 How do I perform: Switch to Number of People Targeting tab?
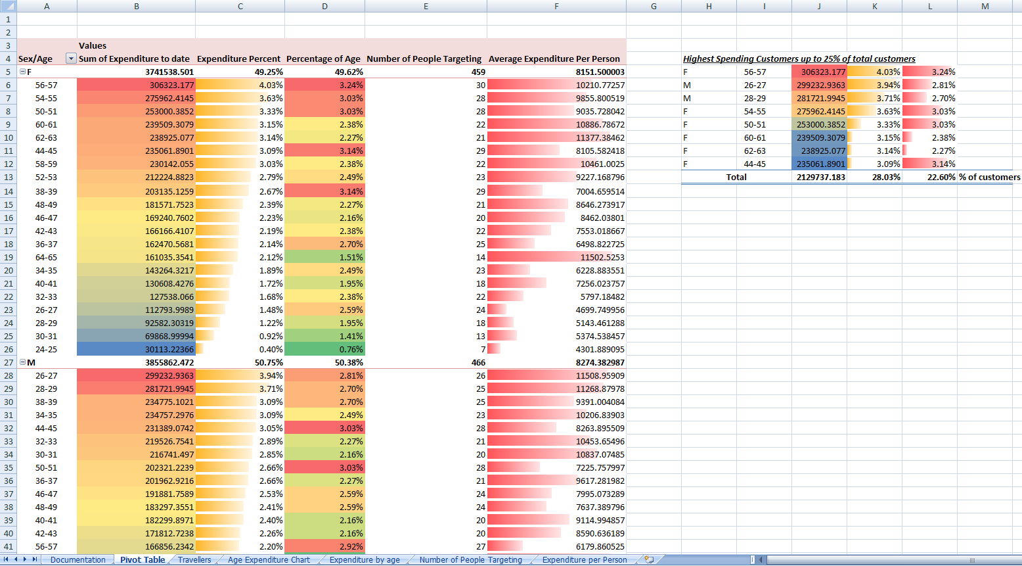(x=470, y=560)
